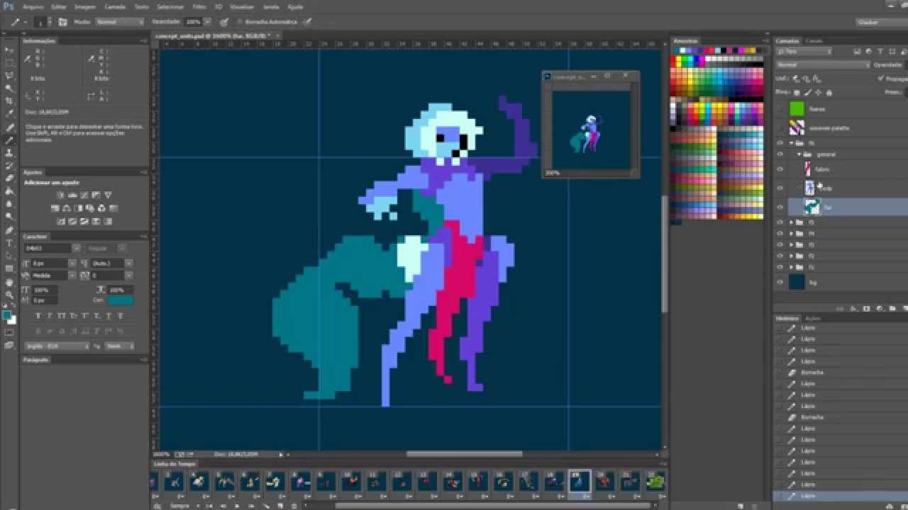The height and width of the screenshot is (510, 908).
Task: Hide the bg layer
Action: tap(780, 282)
